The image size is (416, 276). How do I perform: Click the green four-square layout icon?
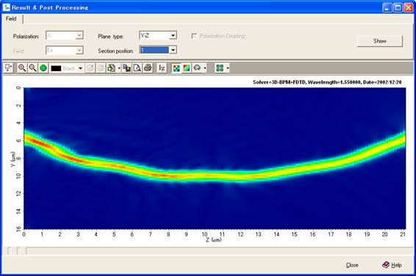220,68
